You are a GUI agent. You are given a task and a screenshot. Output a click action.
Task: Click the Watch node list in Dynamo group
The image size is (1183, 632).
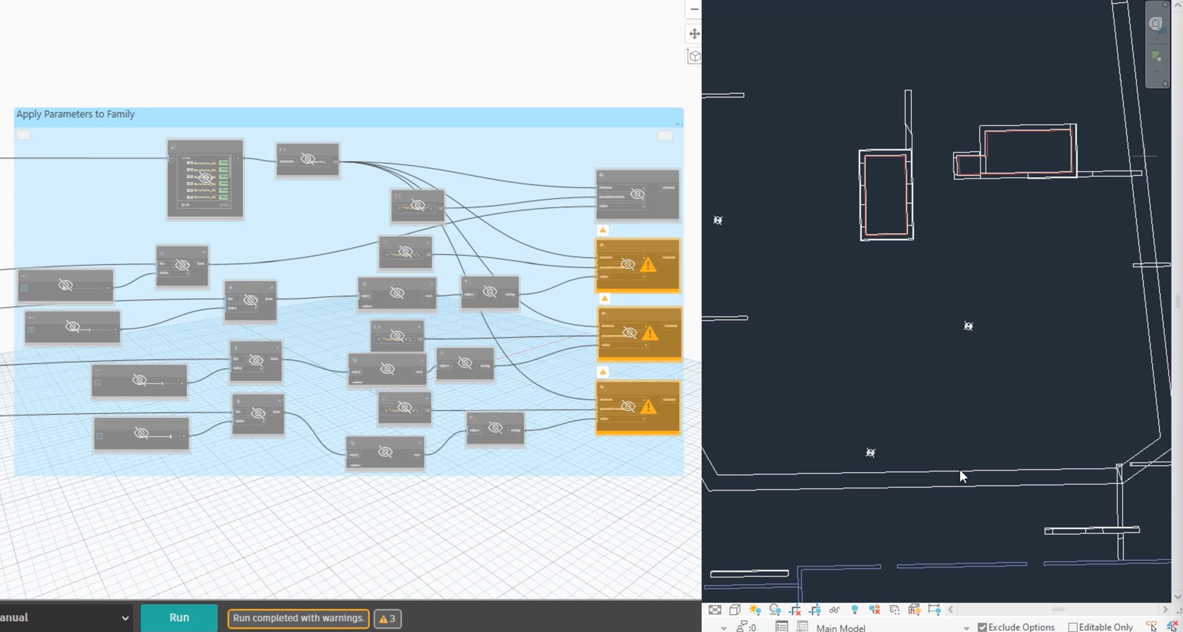click(205, 179)
